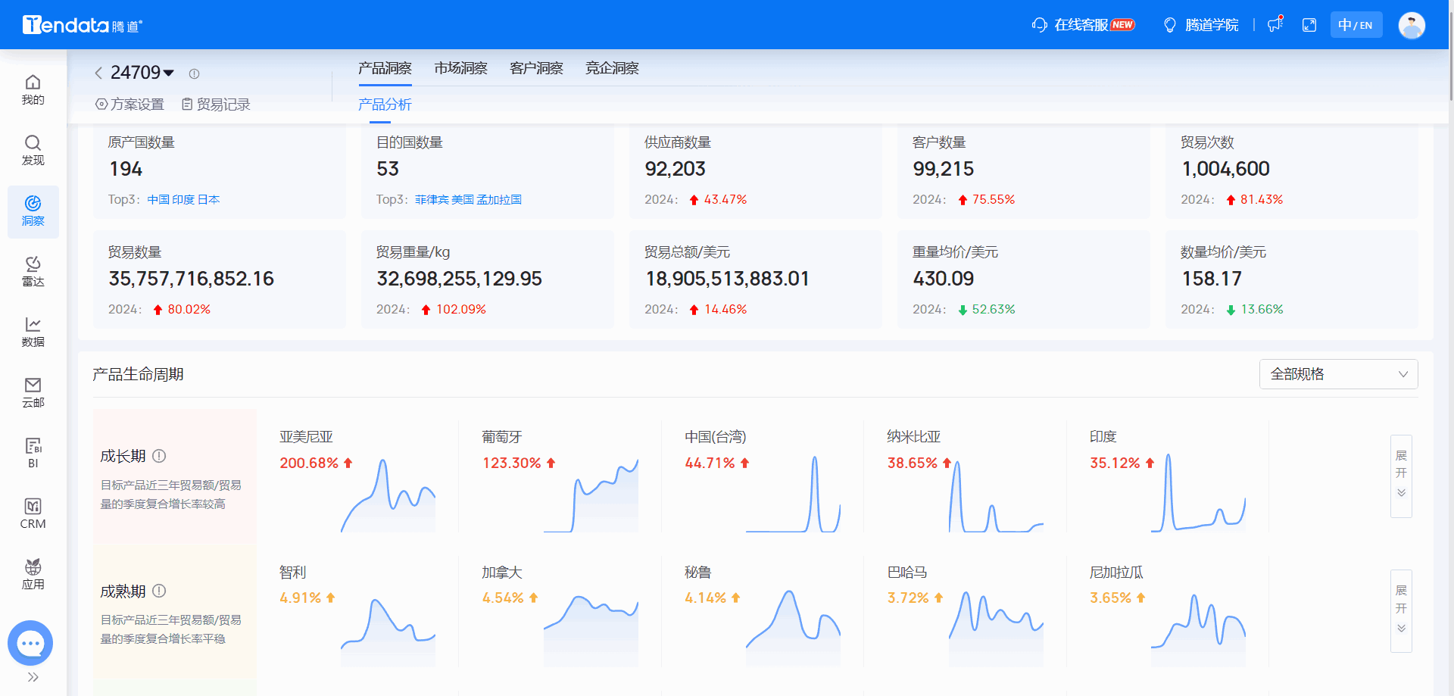Open the 雷达 radar panel from the sidebar
This screenshot has width=1454, height=696.
[x=33, y=271]
